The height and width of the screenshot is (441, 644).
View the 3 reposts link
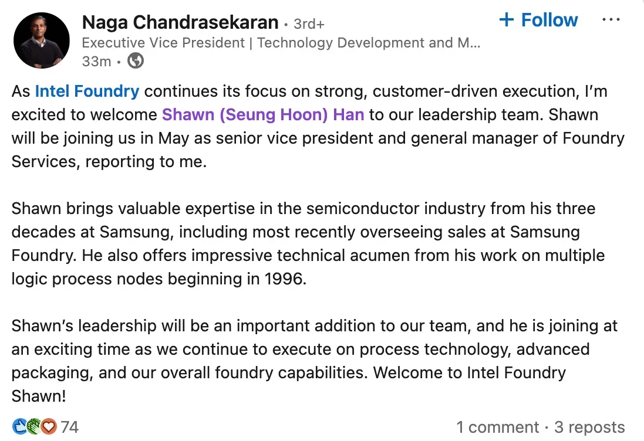pyautogui.click(x=589, y=428)
